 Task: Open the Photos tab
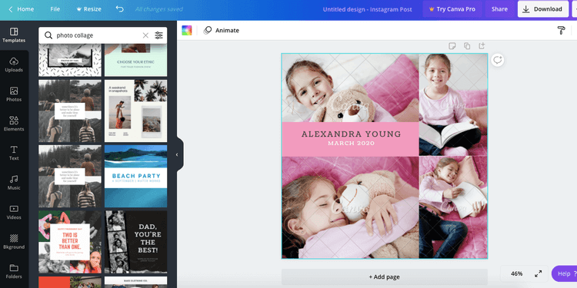14,94
